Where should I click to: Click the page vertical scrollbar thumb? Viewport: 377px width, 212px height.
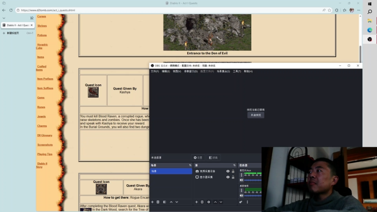360,54
